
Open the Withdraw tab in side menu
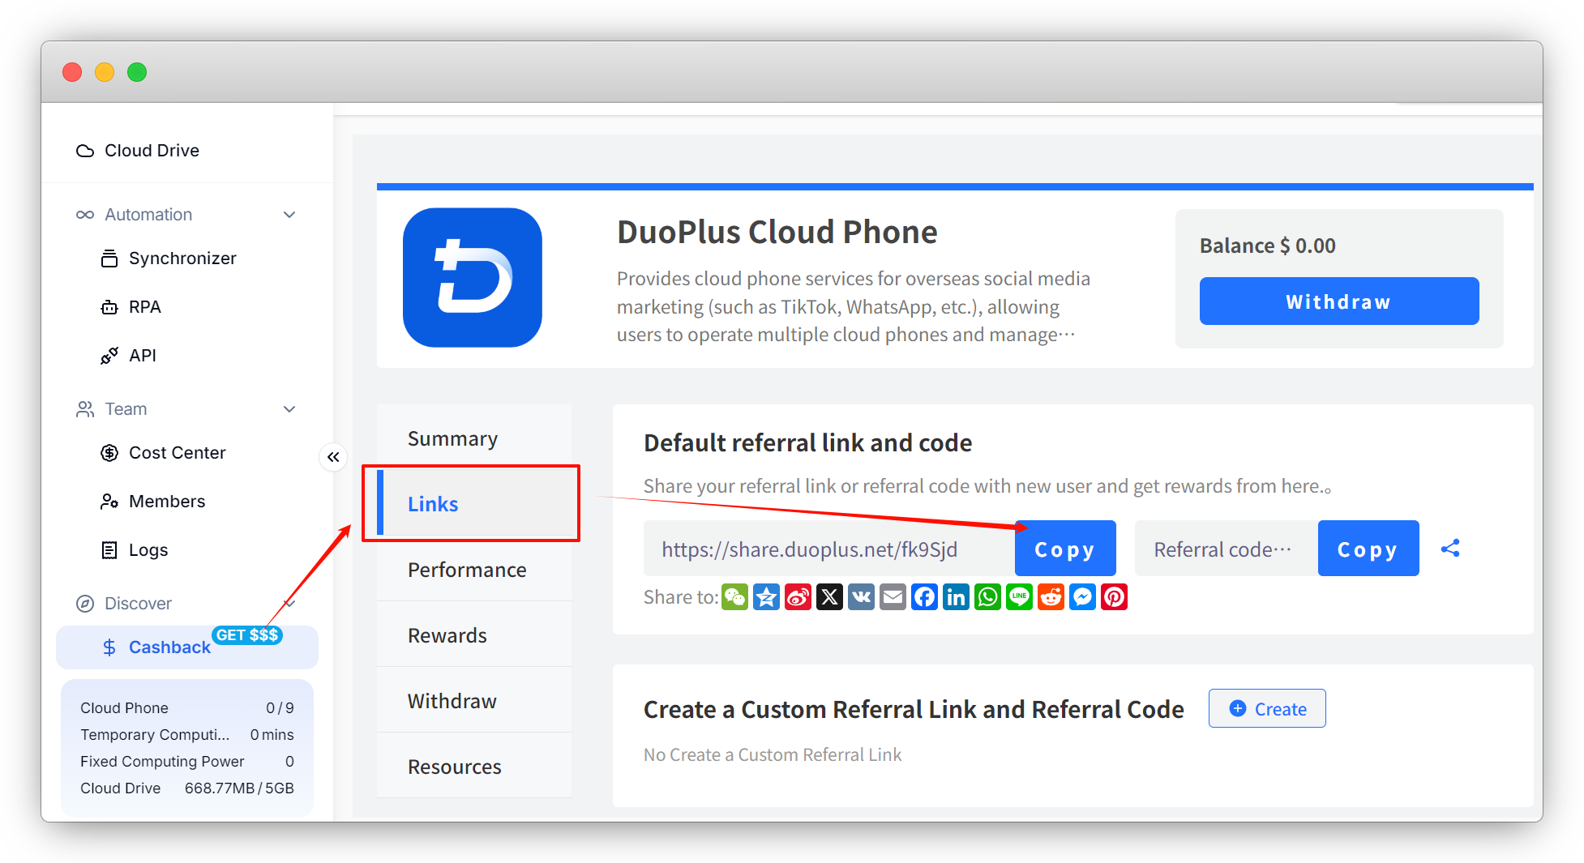474,700
